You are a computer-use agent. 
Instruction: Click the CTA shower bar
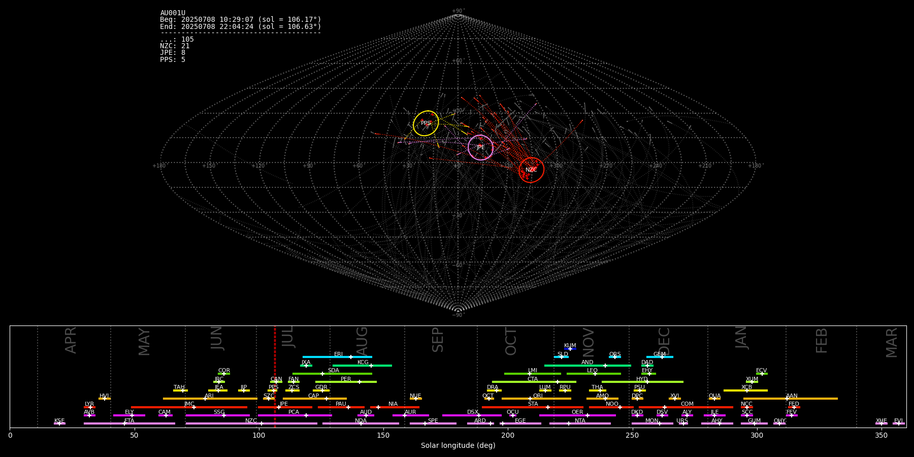click(534, 382)
